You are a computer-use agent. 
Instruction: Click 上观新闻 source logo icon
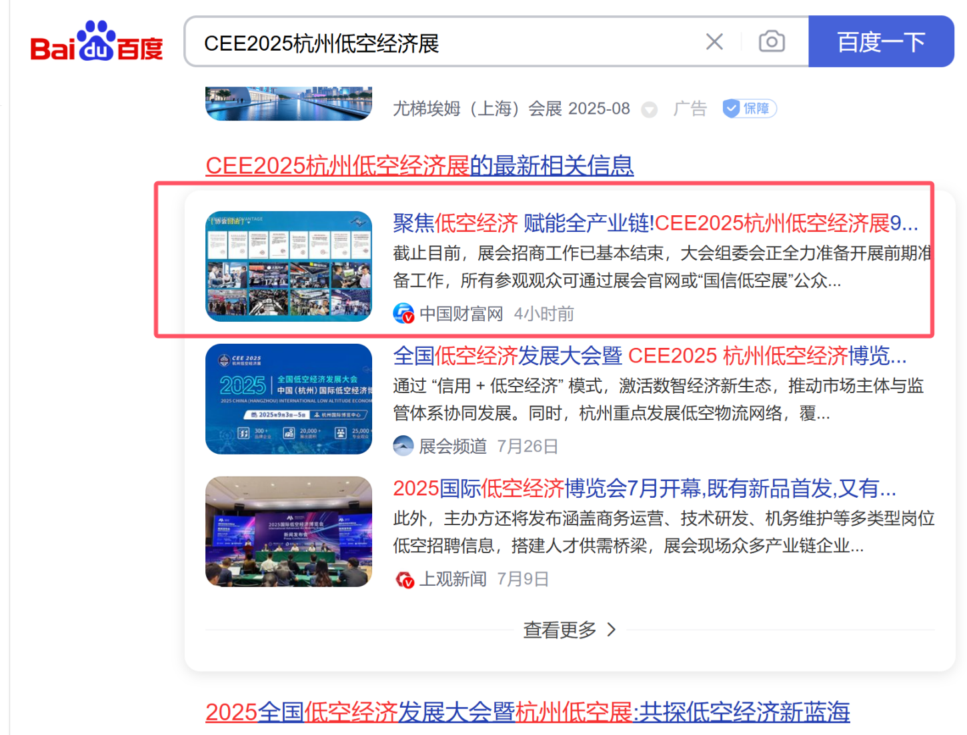coord(404,579)
